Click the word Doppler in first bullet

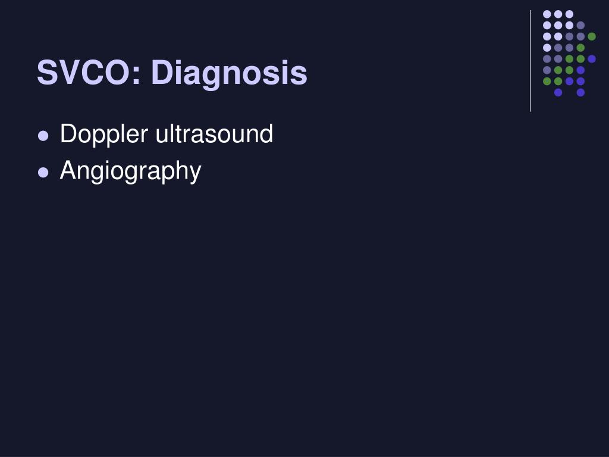pyautogui.click(x=104, y=135)
